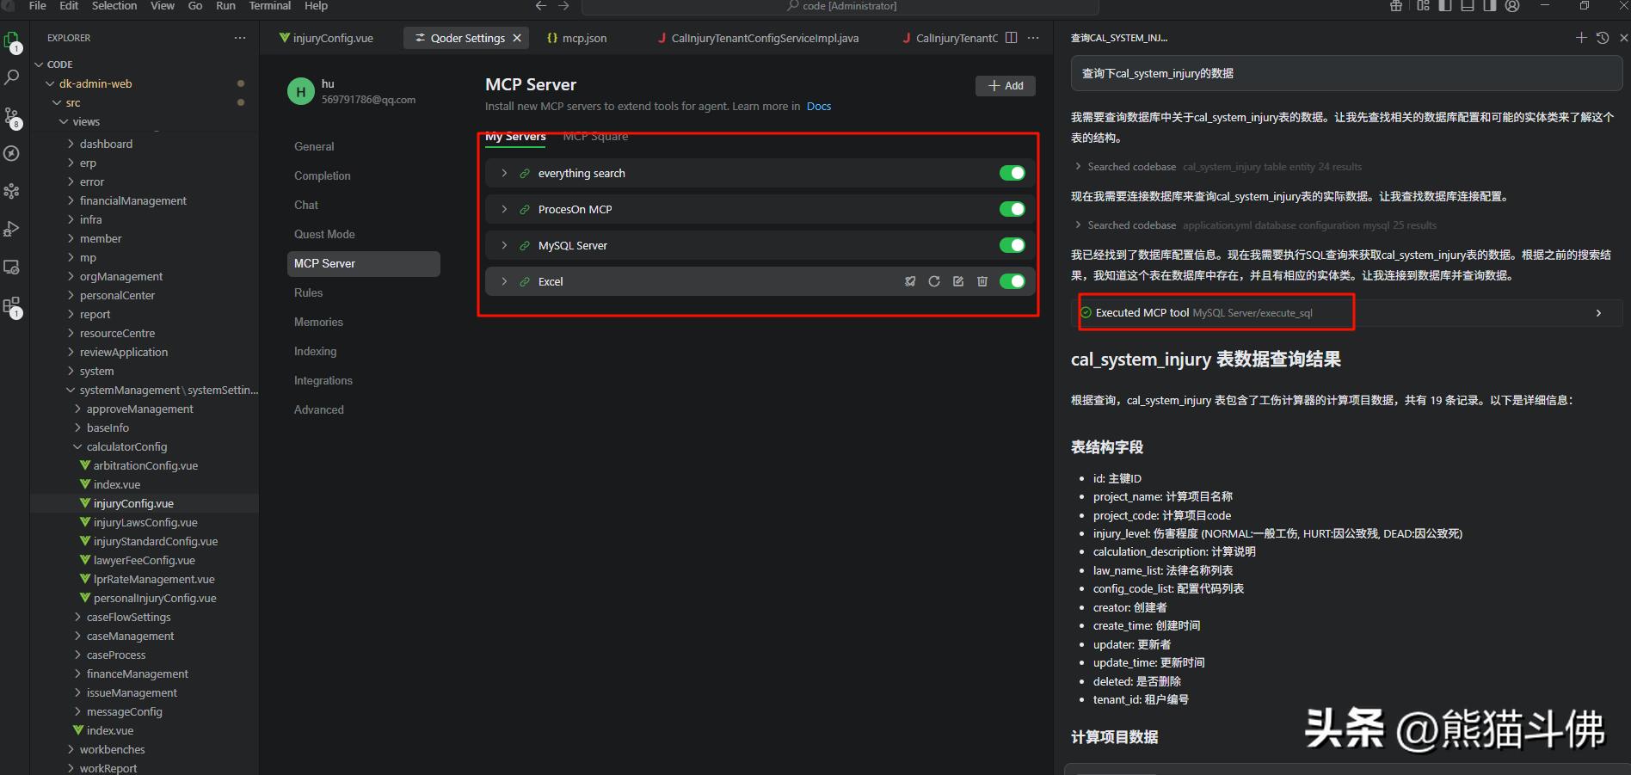Open the Search panel in the sidebar
This screenshot has height=775, width=1631.
coord(11,77)
